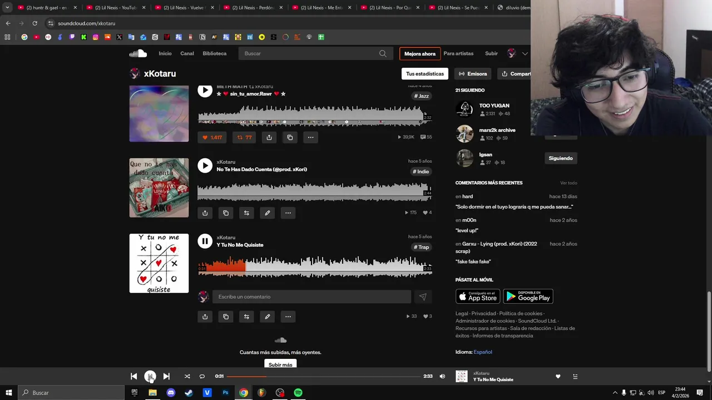
Task: Open the Canal menu item
Action: point(187,53)
